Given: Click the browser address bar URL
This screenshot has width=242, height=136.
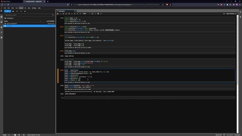Looking at the screenshot, I should [x=116, y=5].
